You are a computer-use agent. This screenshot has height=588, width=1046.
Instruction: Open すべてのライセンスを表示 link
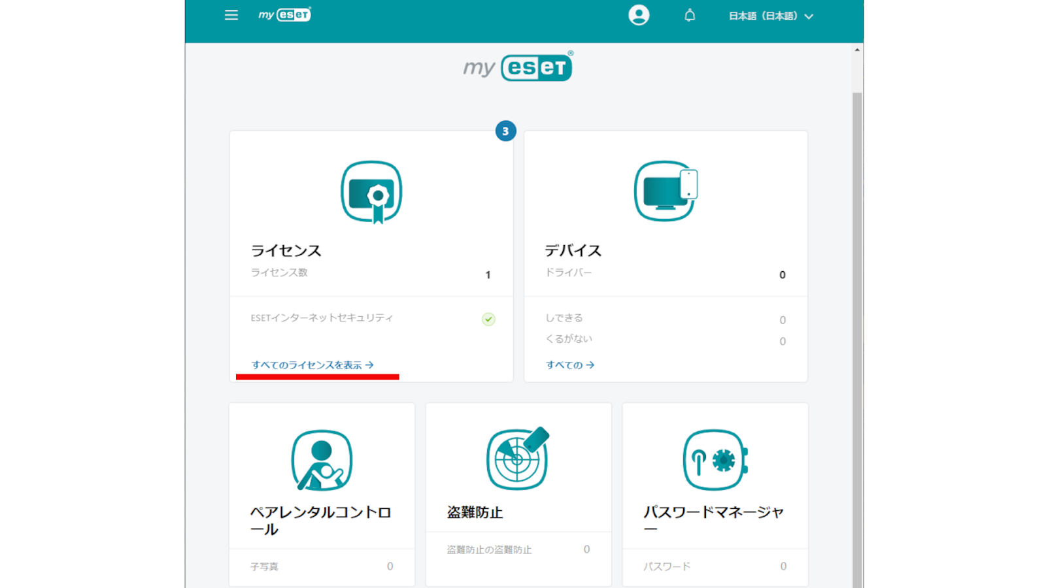(312, 365)
